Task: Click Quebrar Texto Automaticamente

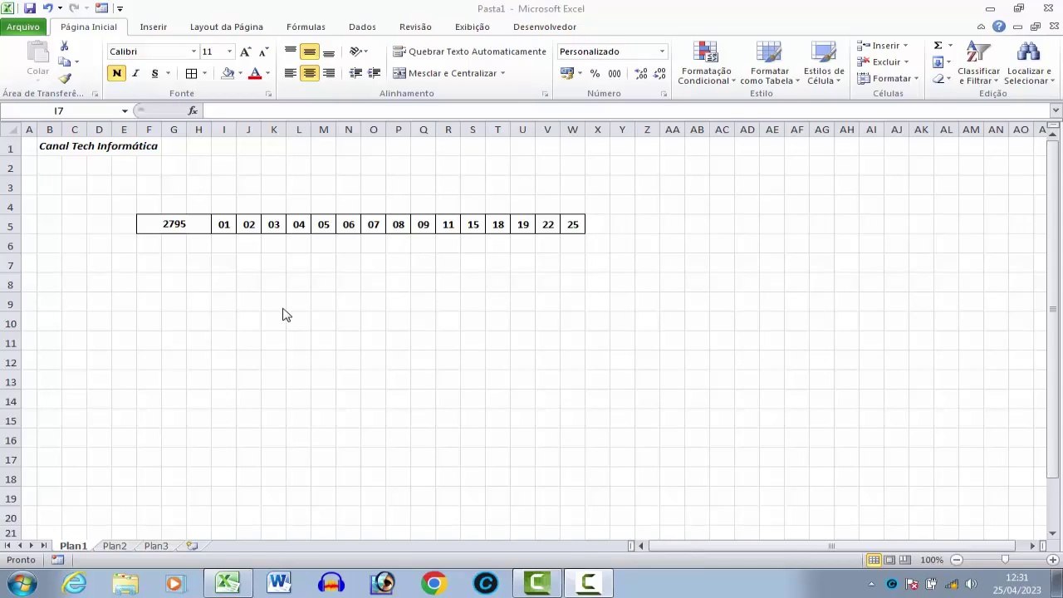Action: coord(469,51)
